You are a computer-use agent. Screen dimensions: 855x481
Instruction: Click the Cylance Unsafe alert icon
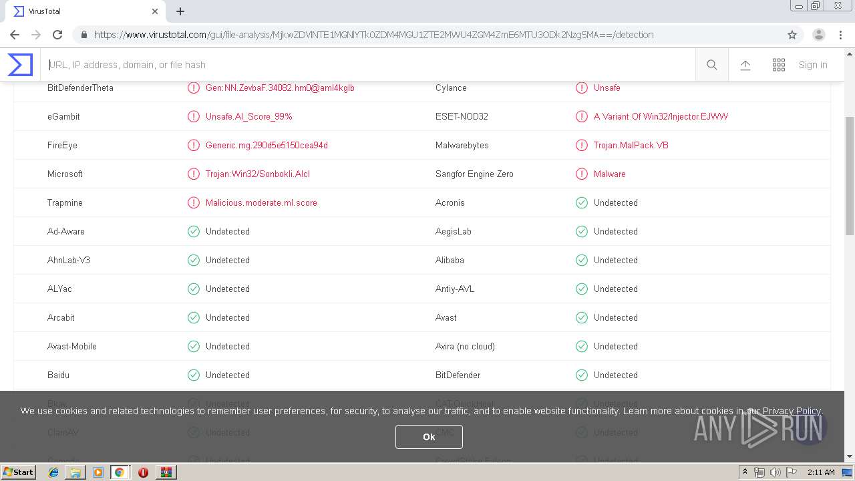[x=582, y=88]
